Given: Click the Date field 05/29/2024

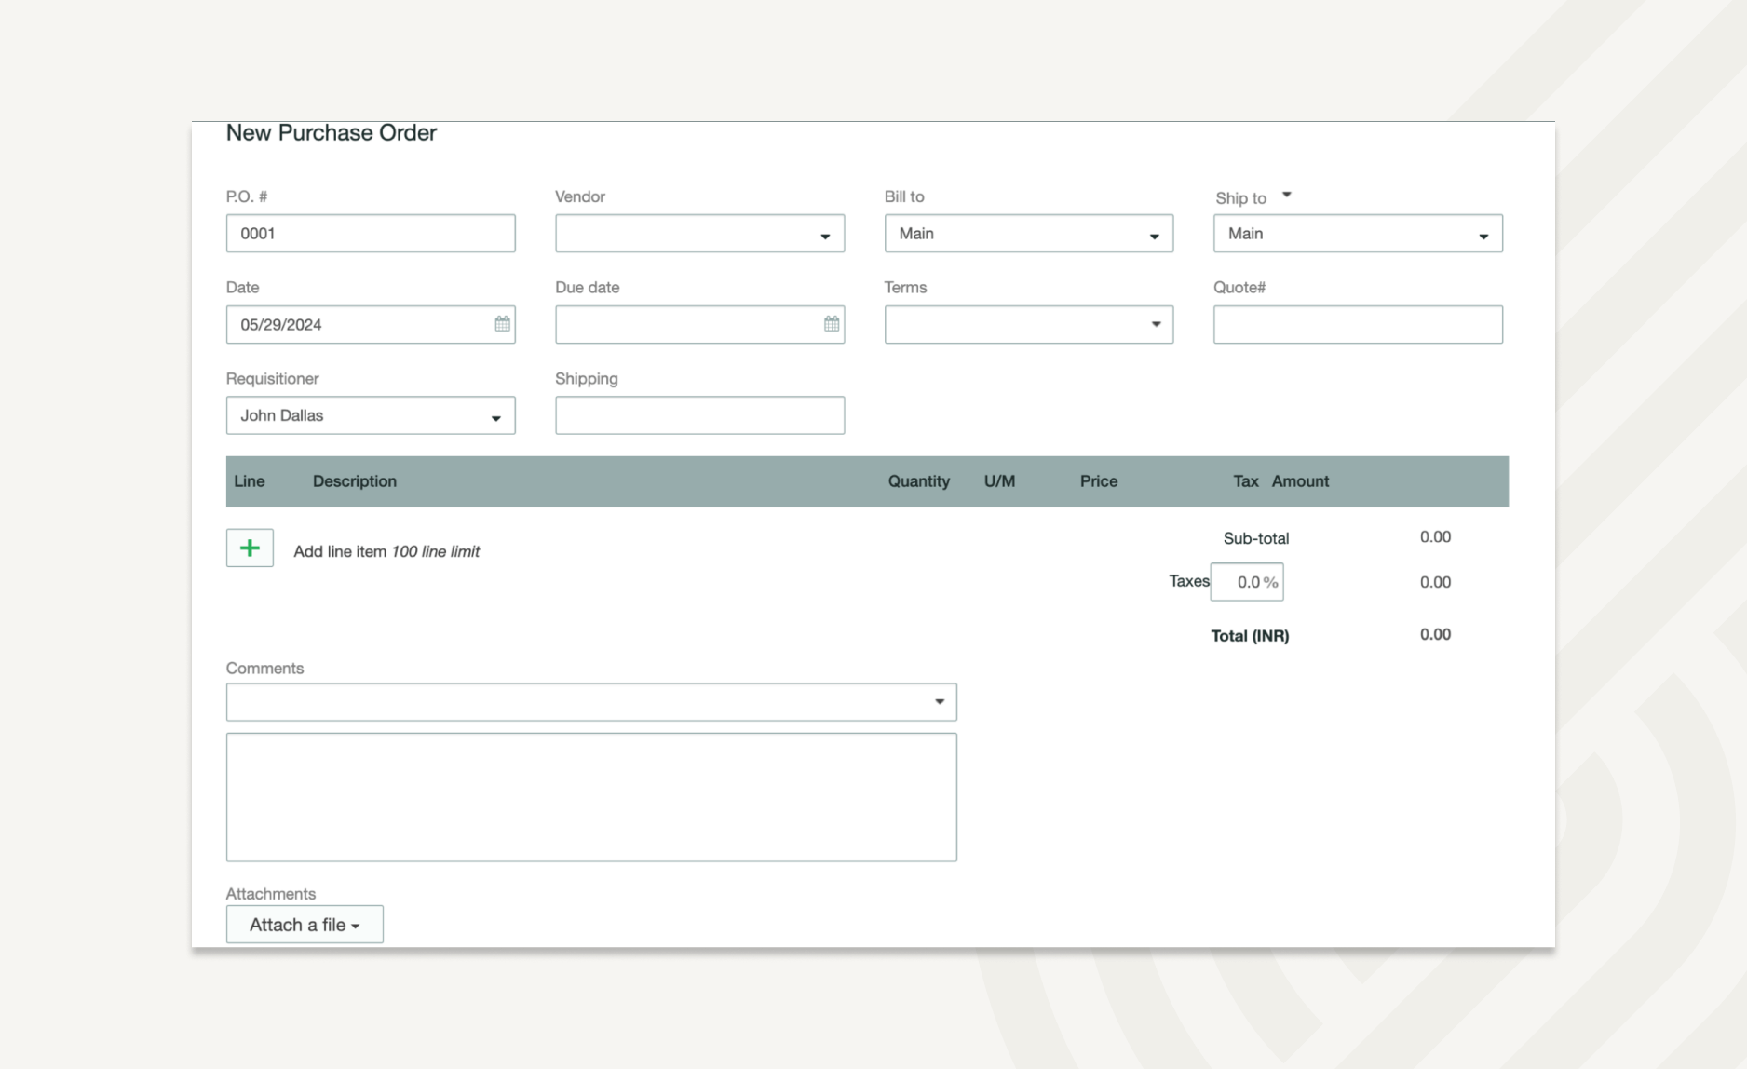Looking at the screenshot, I should (x=371, y=325).
